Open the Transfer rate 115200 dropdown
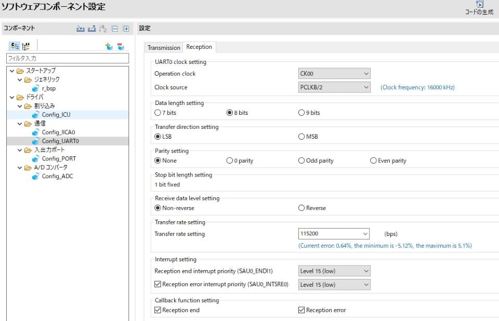 (x=334, y=234)
